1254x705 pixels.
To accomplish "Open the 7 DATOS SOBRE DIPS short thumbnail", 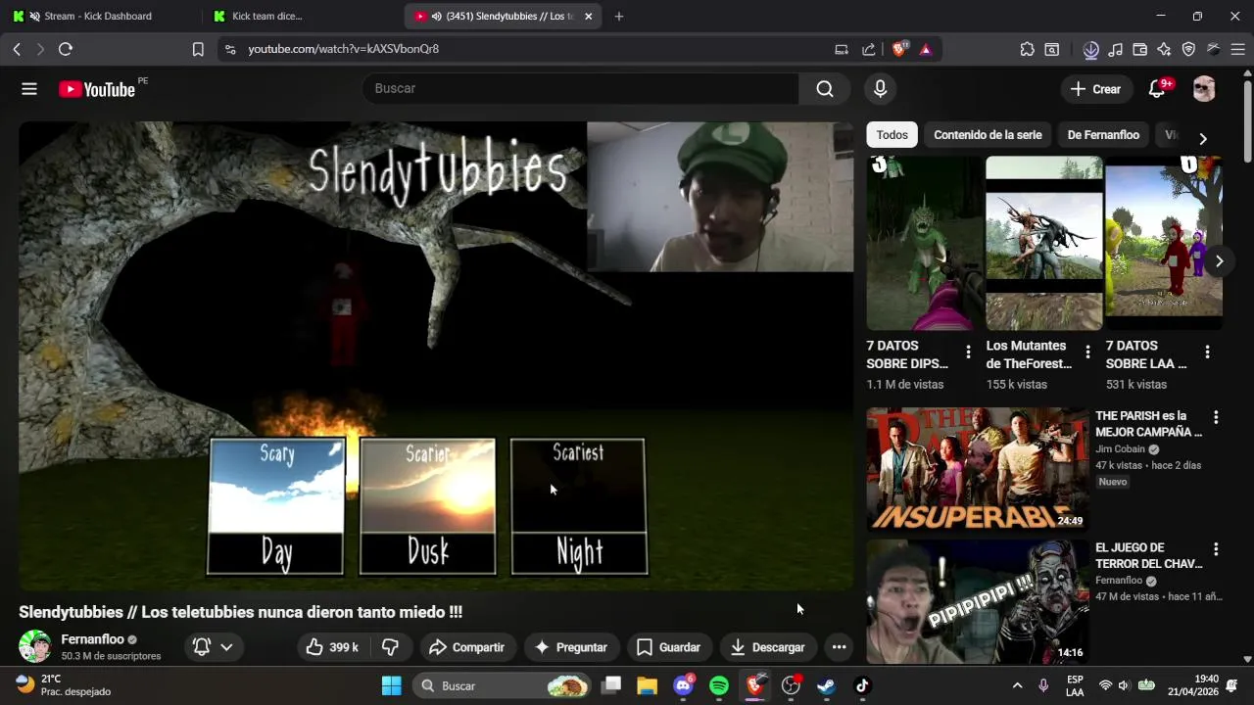I will tap(924, 244).
